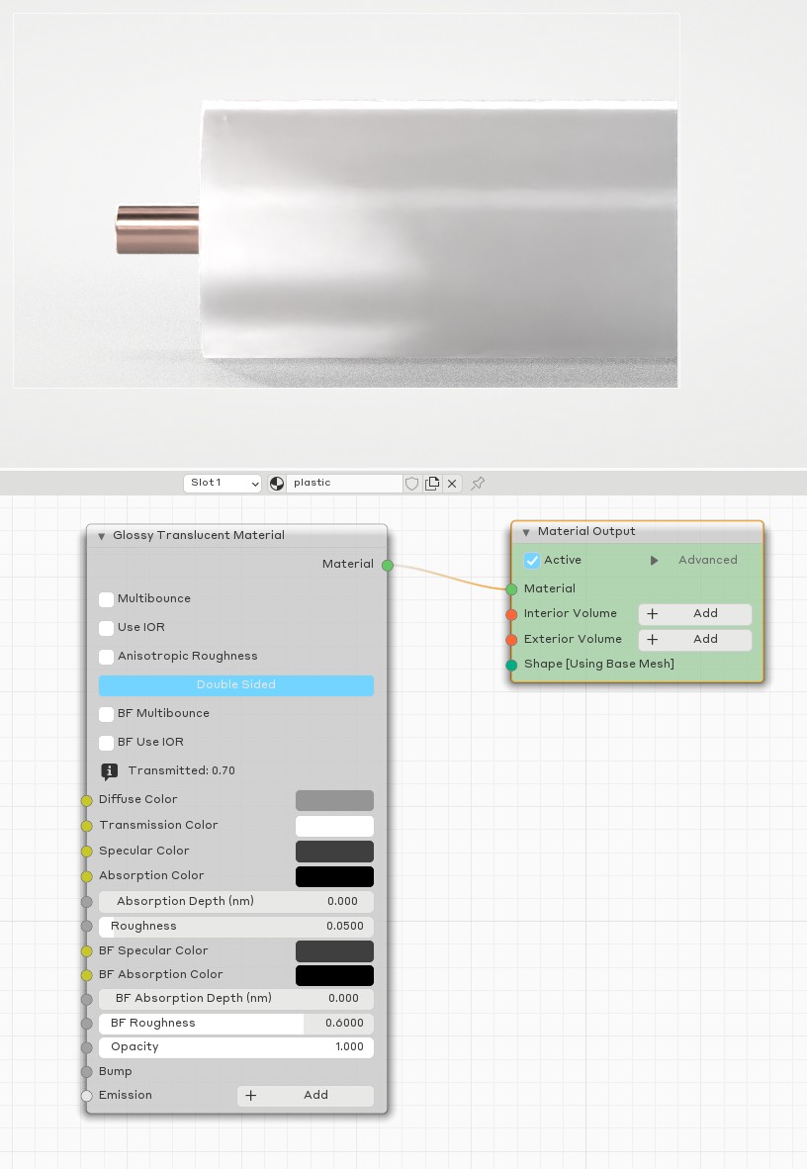Open the Diffuse Color swatch

pyautogui.click(x=334, y=800)
